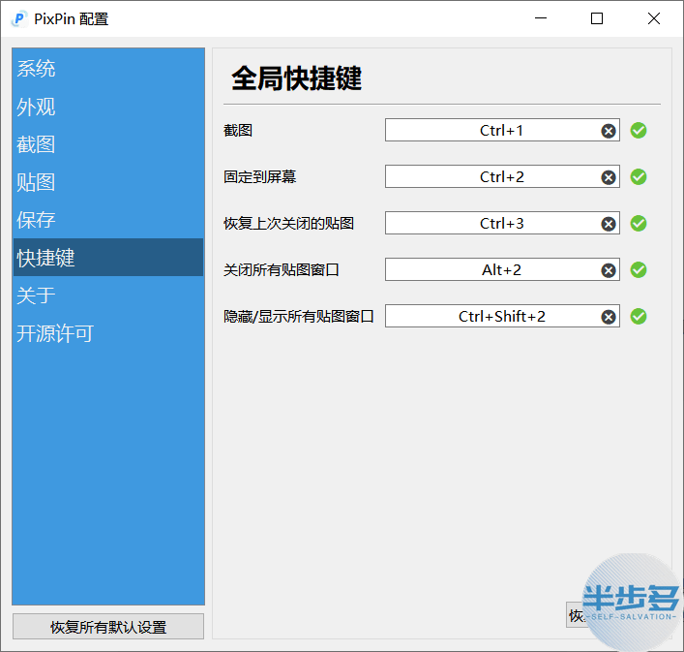Open the 系统 settings page
Image resolution: width=684 pixels, height=652 pixels.
pos(108,69)
